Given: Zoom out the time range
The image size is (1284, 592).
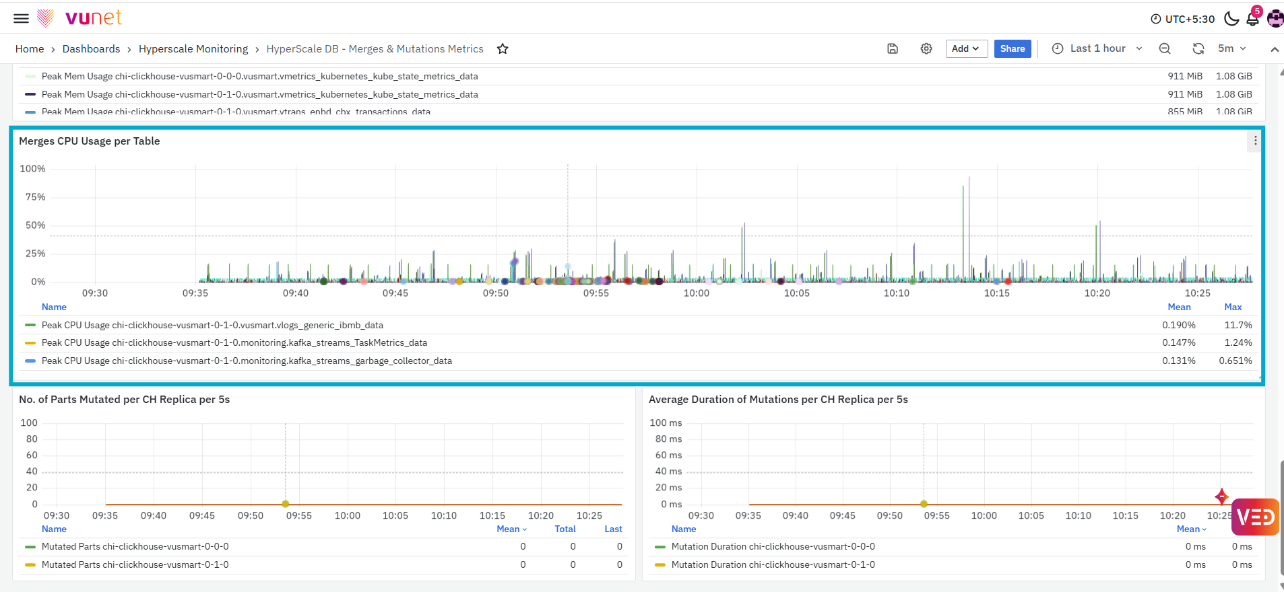Looking at the screenshot, I should point(1165,48).
